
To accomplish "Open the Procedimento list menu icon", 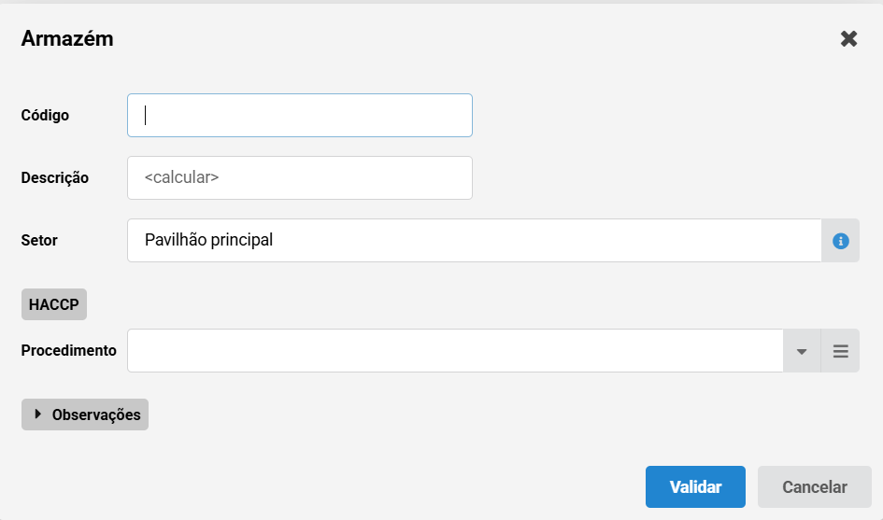I will point(840,351).
